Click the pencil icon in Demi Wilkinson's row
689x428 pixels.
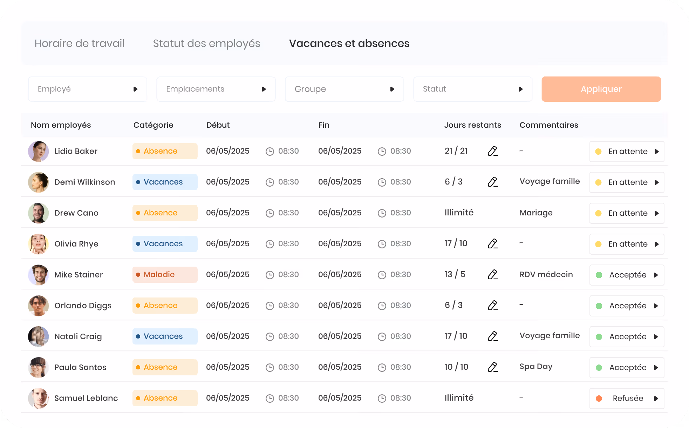493,182
